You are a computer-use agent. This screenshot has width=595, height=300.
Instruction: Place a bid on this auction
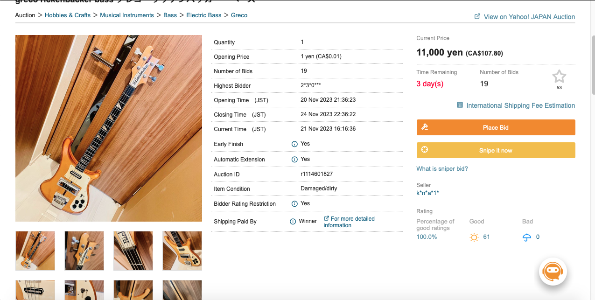(496, 127)
